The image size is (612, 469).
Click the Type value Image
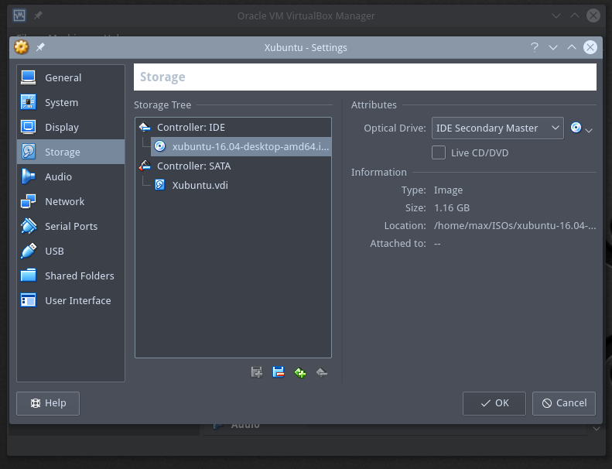448,190
